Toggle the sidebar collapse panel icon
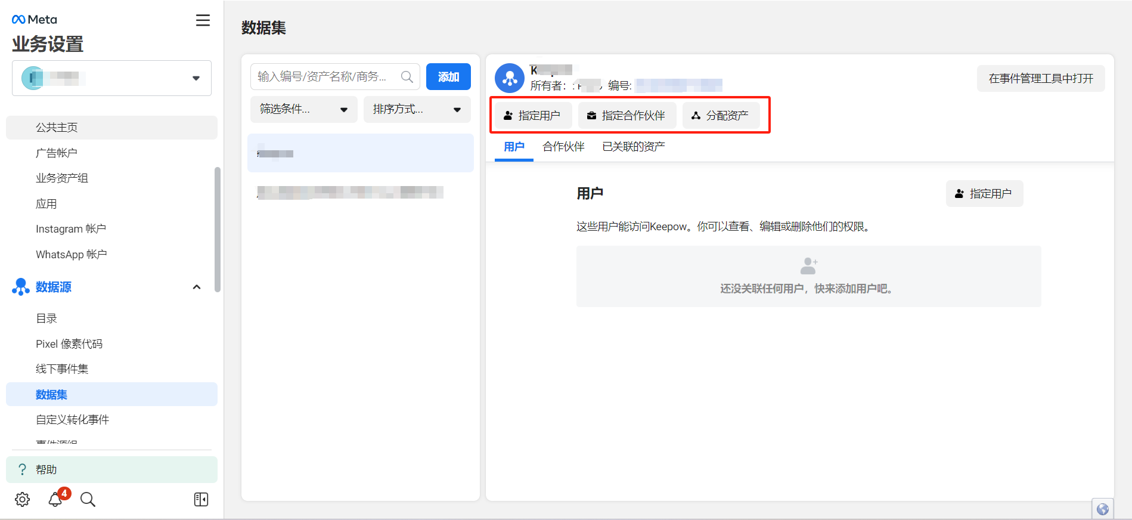The width and height of the screenshot is (1132, 520). click(201, 499)
